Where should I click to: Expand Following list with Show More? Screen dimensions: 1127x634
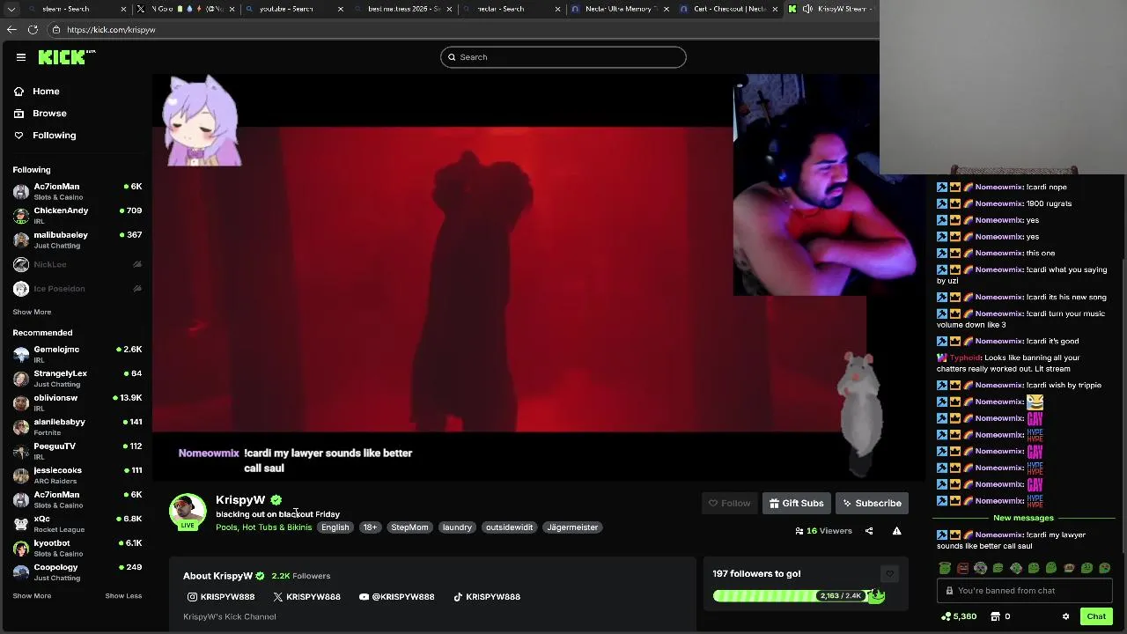[32, 312]
